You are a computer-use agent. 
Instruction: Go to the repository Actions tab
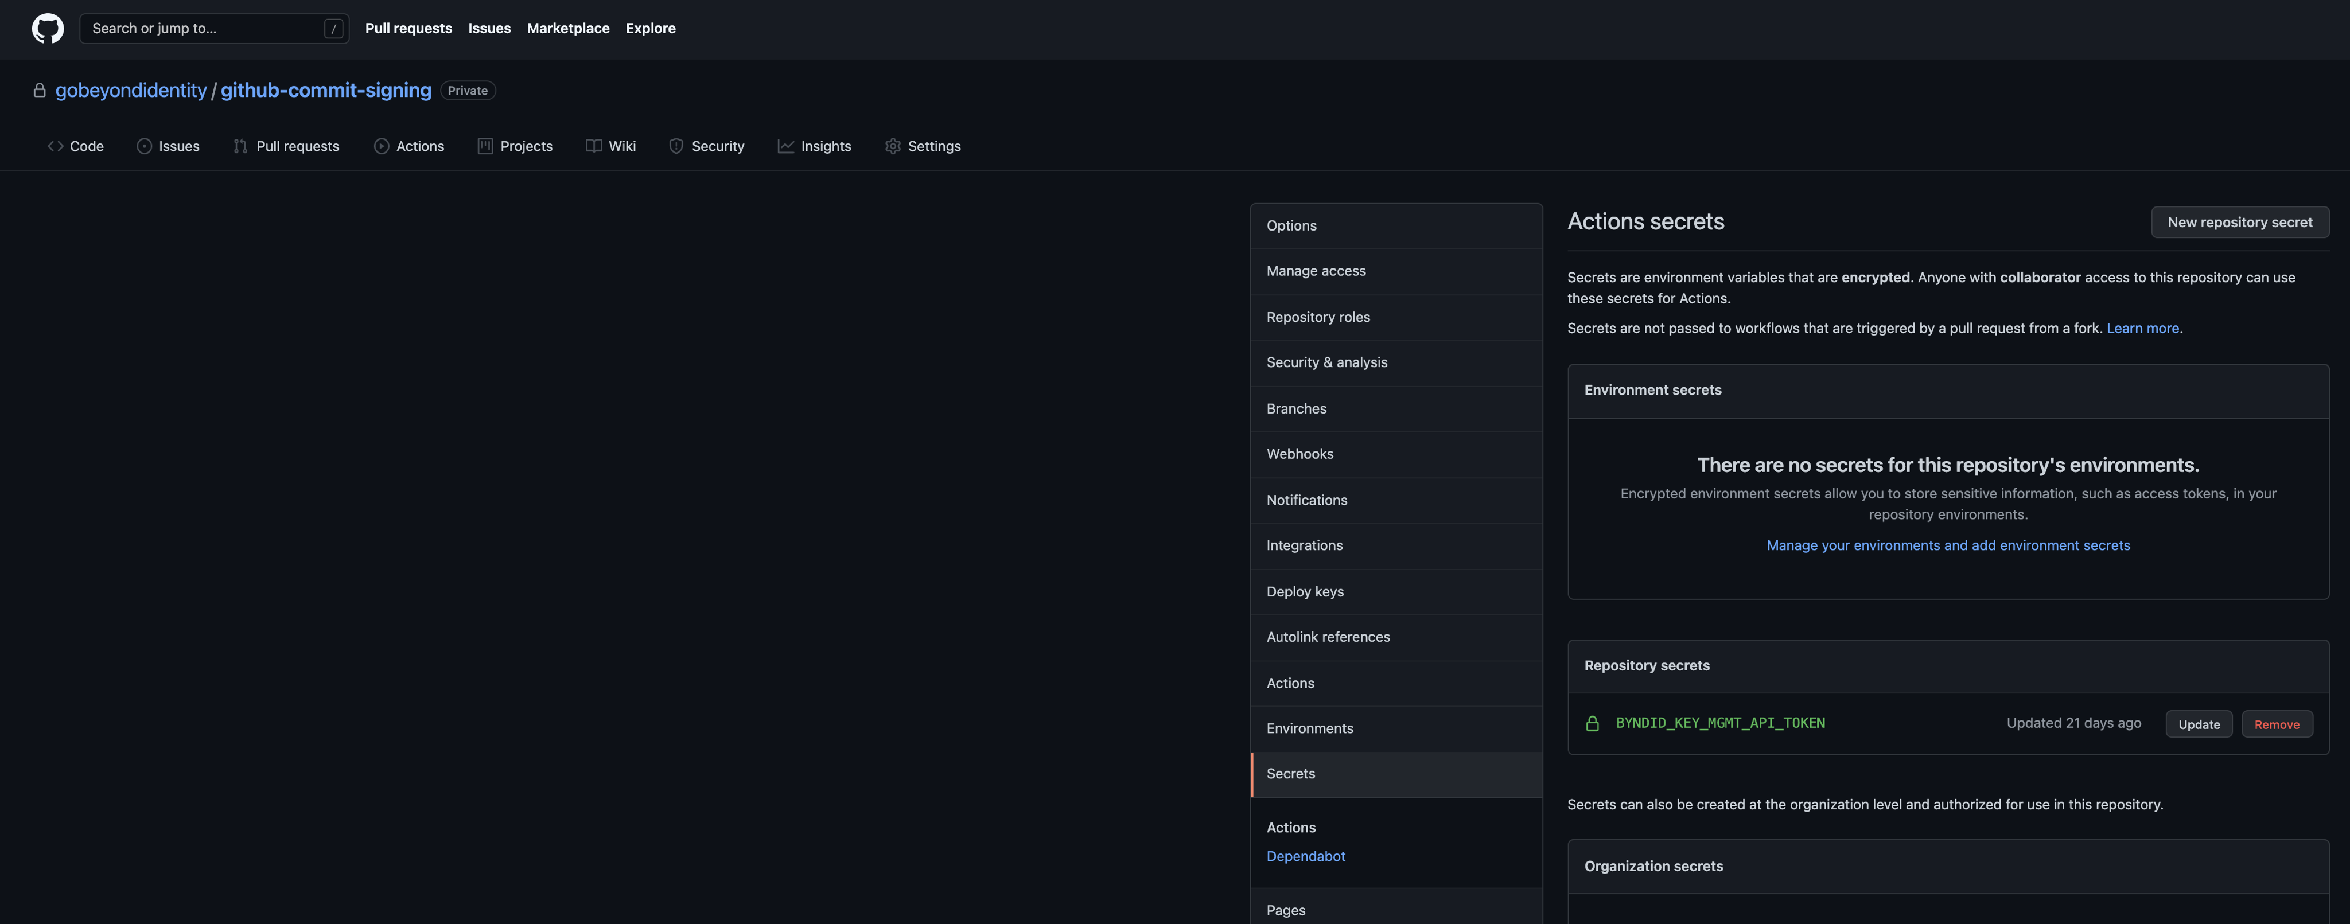[410, 146]
